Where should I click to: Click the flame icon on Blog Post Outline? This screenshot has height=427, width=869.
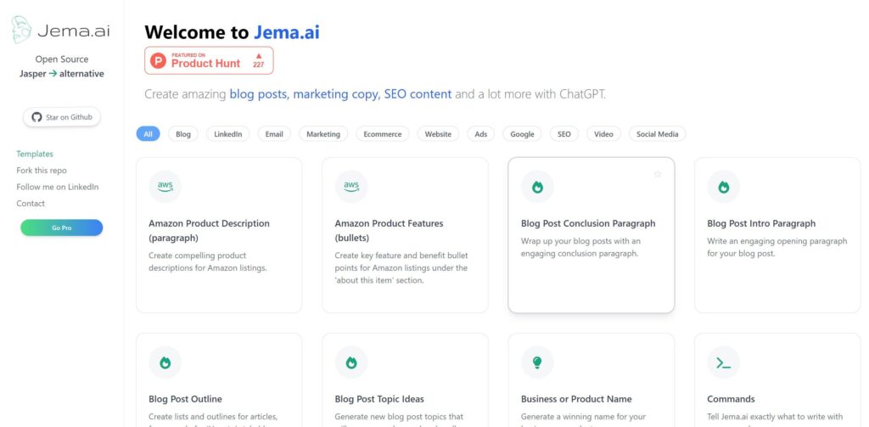coord(165,362)
